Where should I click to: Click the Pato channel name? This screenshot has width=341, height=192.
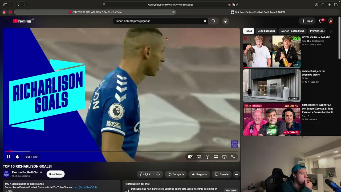(x=304, y=41)
